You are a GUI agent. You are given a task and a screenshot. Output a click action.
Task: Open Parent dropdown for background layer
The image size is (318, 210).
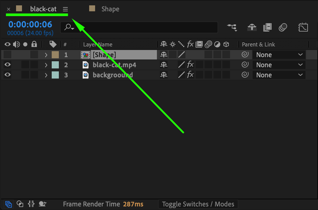point(279,75)
